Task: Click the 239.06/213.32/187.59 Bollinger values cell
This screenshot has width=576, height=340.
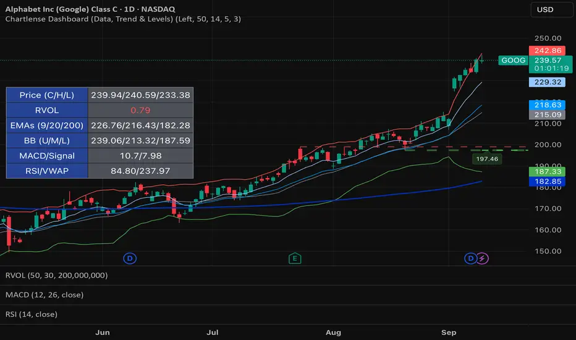Action: (x=141, y=140)
